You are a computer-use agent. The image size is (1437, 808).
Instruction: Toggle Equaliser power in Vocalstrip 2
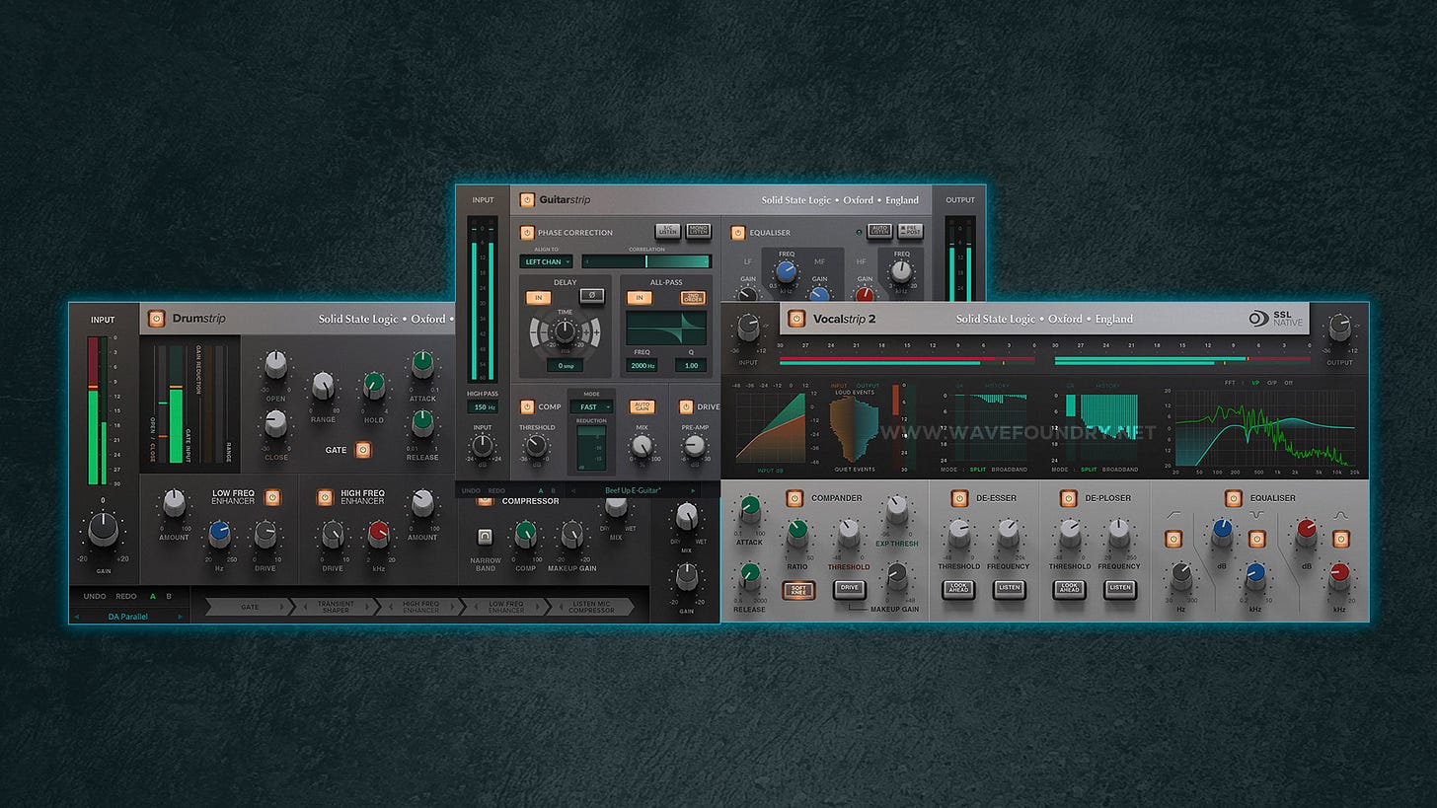coord(1233,497)
